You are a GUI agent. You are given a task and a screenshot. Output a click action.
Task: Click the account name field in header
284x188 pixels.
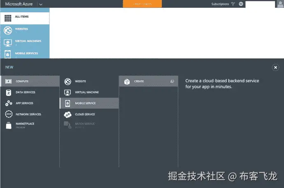click(260, 5)
